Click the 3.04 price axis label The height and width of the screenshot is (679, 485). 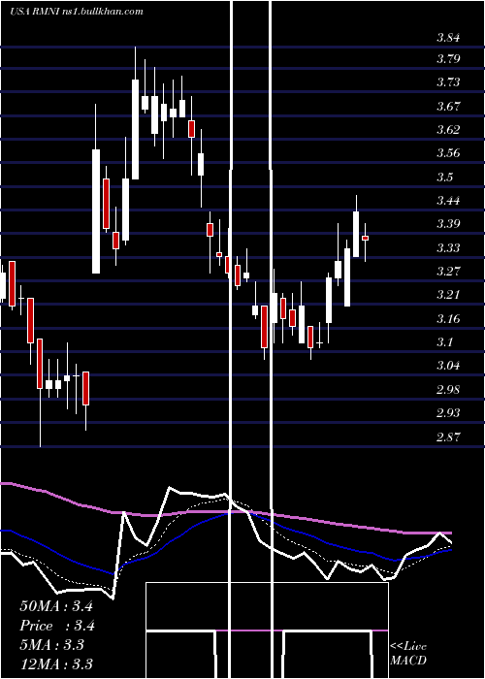448,366
